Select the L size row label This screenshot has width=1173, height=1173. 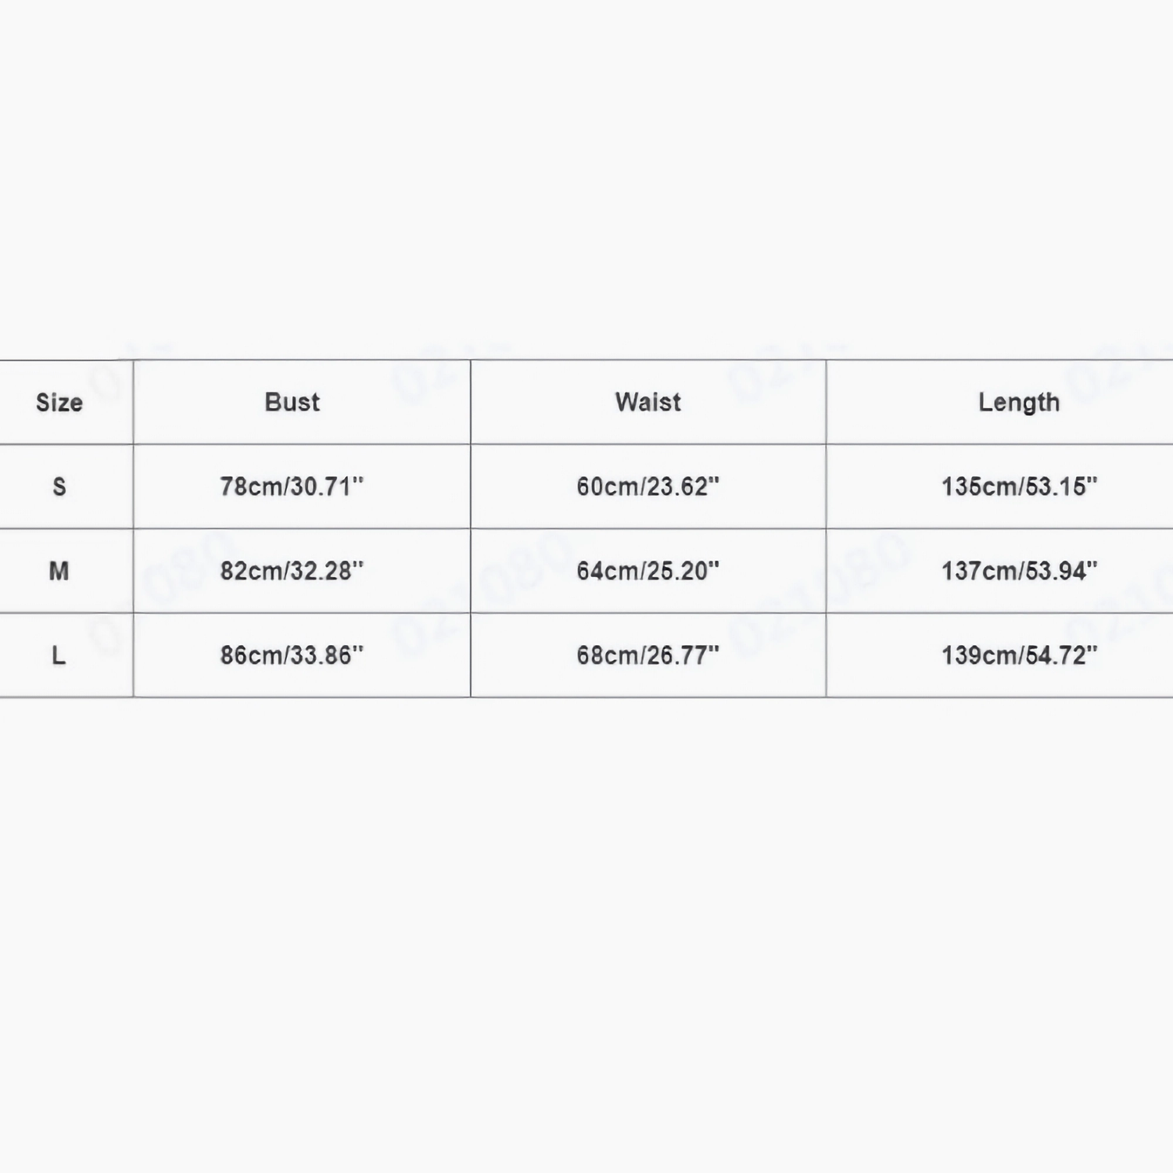59,656
